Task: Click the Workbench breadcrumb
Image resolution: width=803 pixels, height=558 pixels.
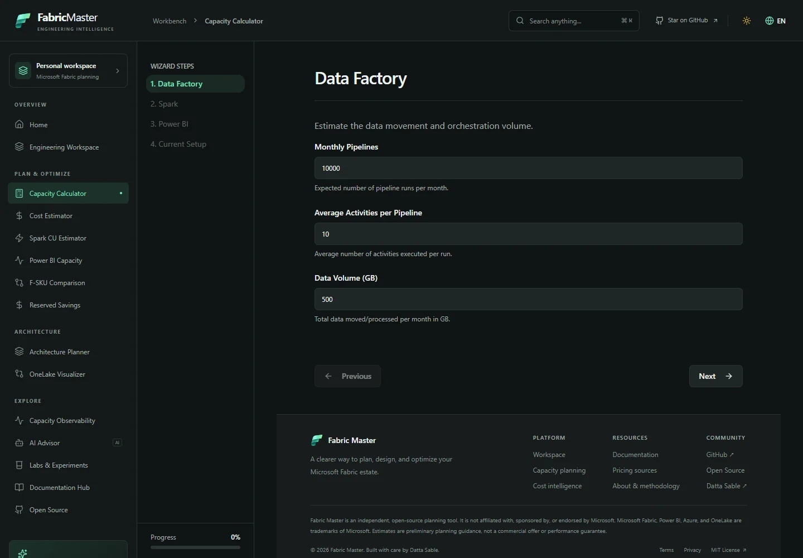Action: [x=170, y=21]
